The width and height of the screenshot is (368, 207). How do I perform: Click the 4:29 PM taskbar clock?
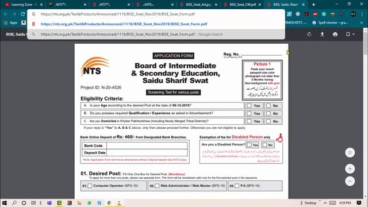345,203
